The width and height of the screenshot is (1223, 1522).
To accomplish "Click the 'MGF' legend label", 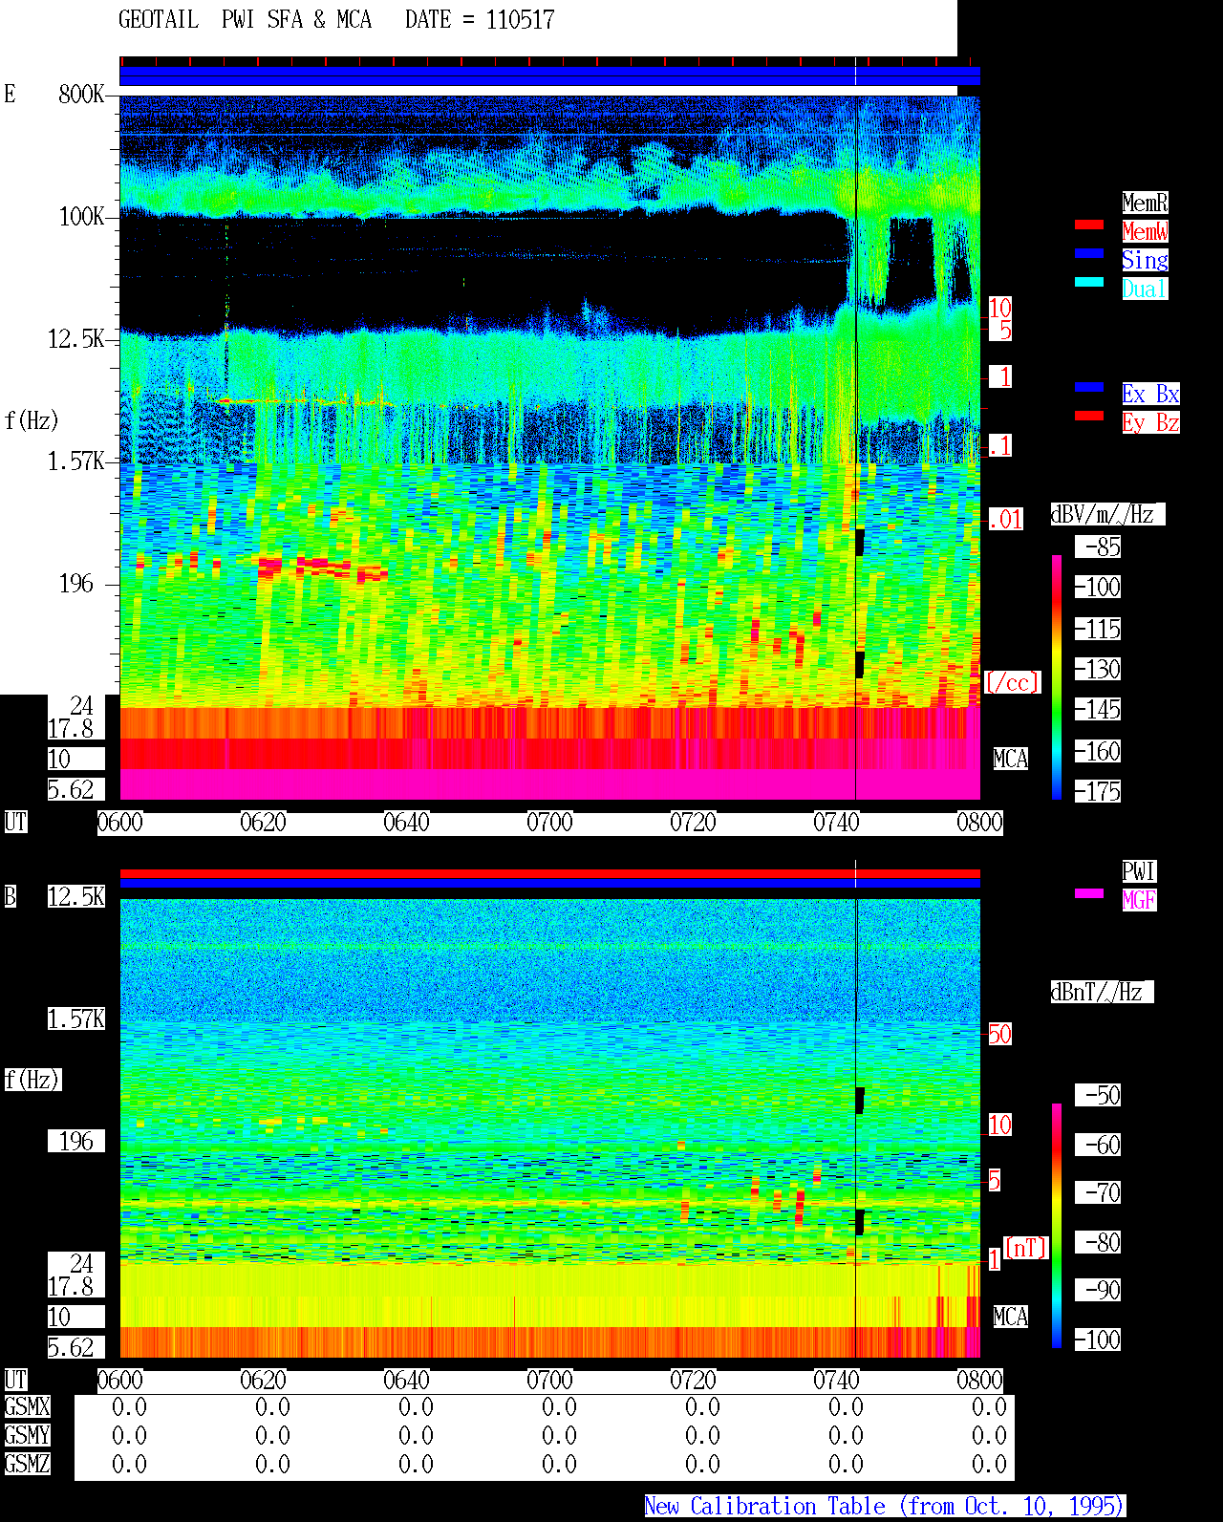I will [1139, 900].
